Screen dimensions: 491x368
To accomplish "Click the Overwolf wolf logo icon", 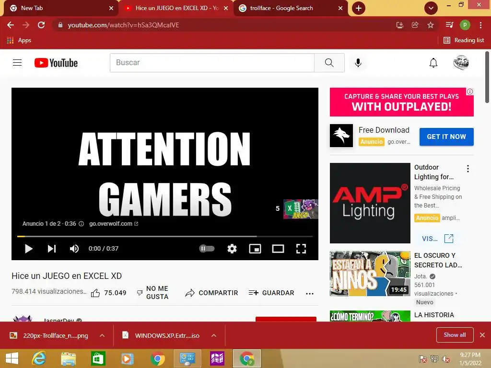I will 341,136.
